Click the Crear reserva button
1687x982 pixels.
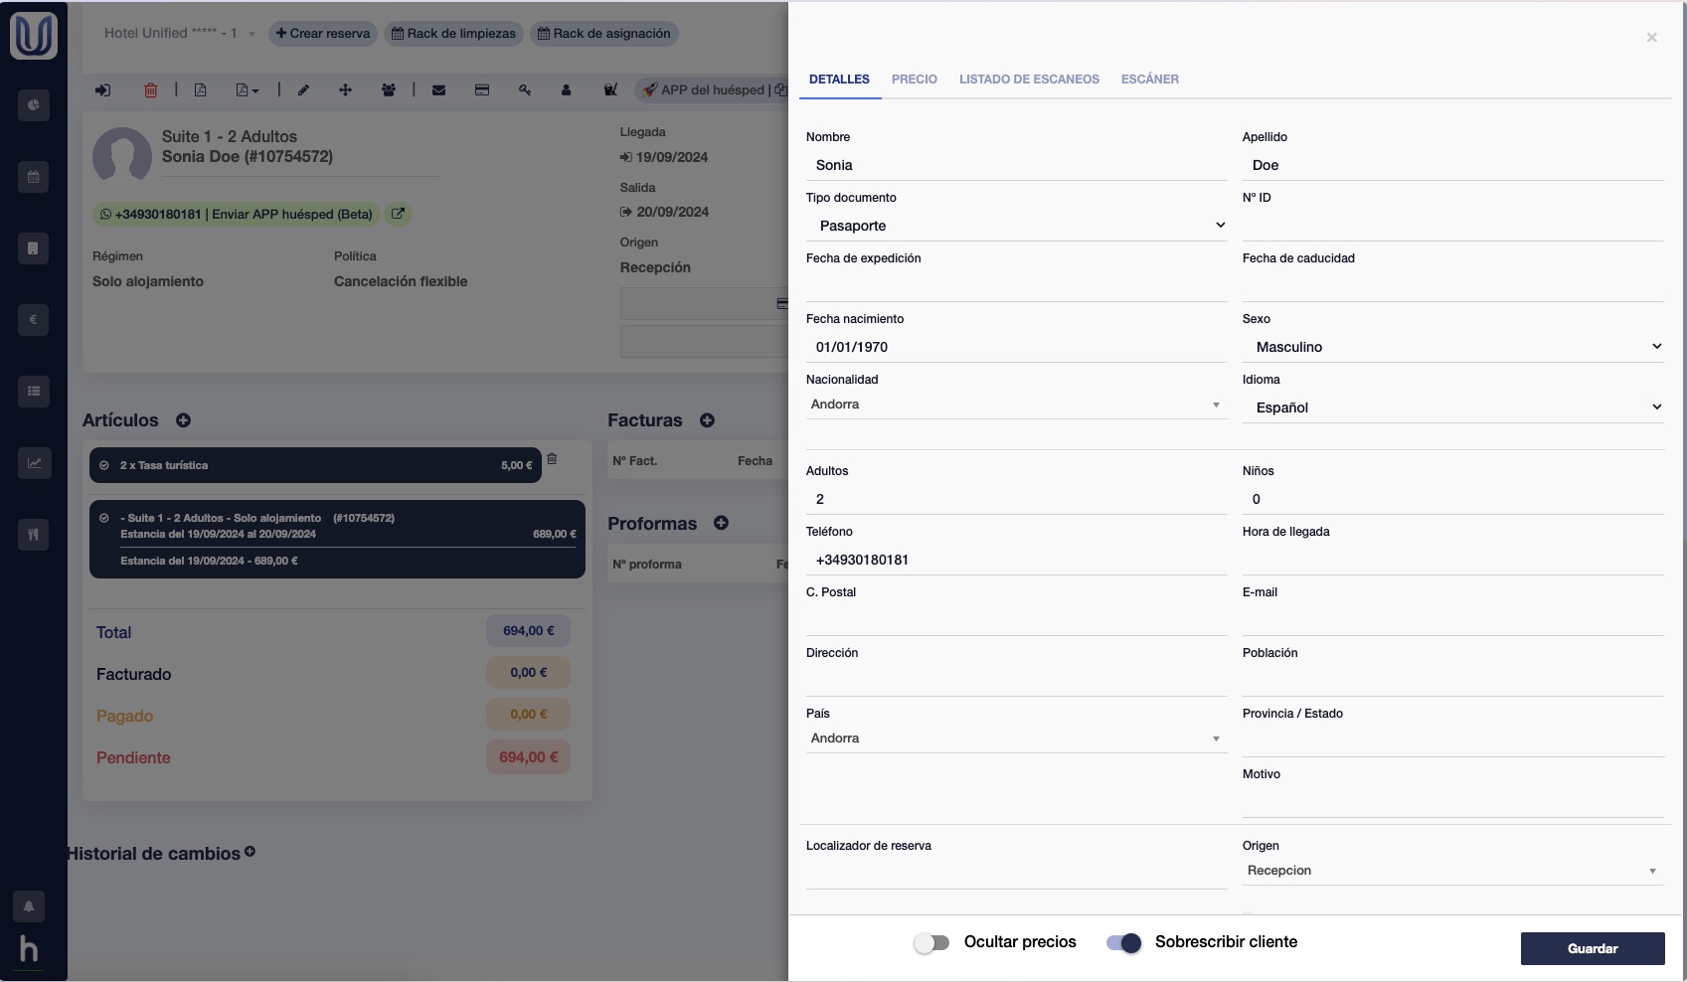[x=323, y=34]
